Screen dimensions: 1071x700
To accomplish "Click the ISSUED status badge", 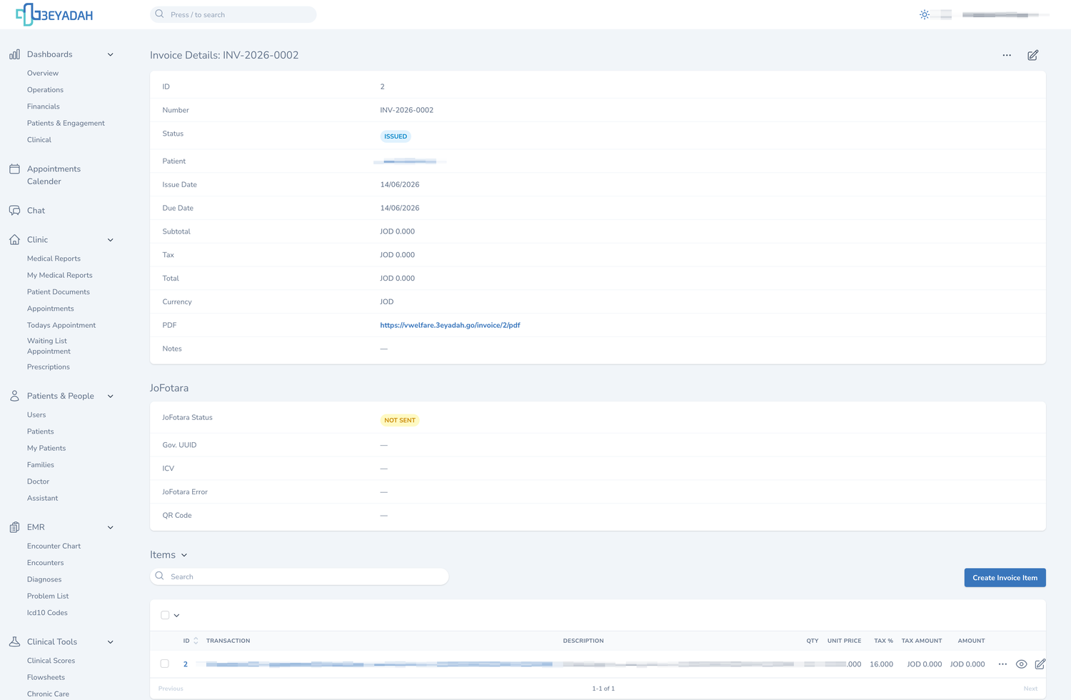I will tap(396, 136).
